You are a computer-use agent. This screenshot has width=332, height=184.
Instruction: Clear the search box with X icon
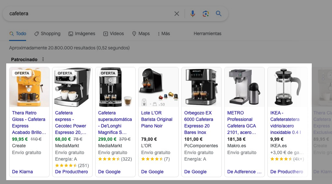click(x=176, y=14)
